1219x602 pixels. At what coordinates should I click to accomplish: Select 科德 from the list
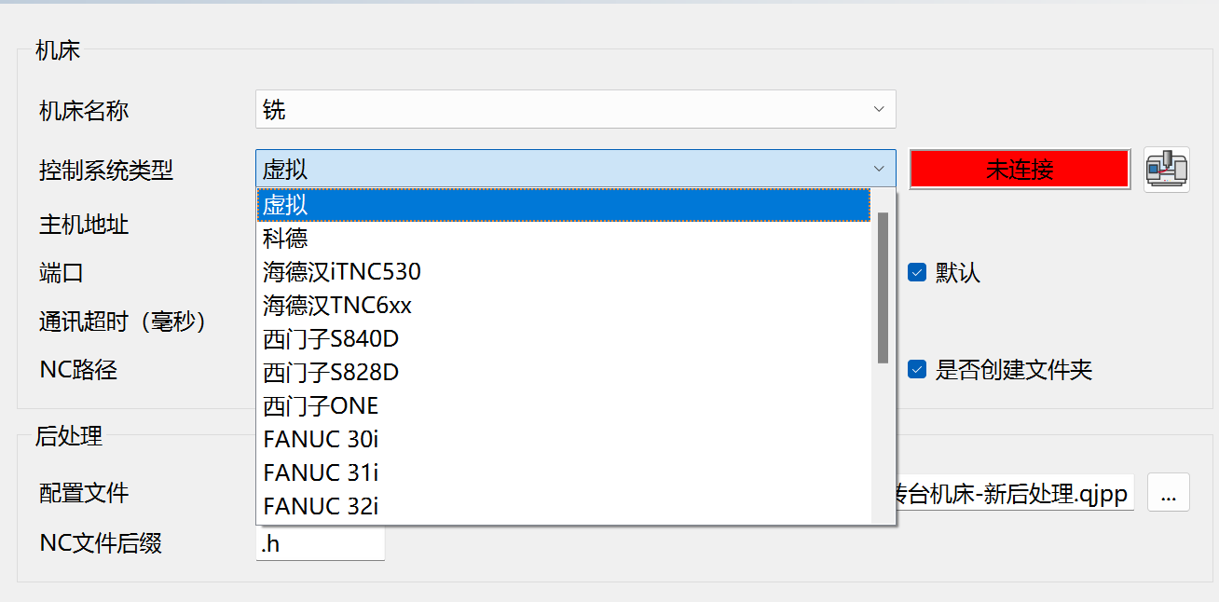[564, 239]
